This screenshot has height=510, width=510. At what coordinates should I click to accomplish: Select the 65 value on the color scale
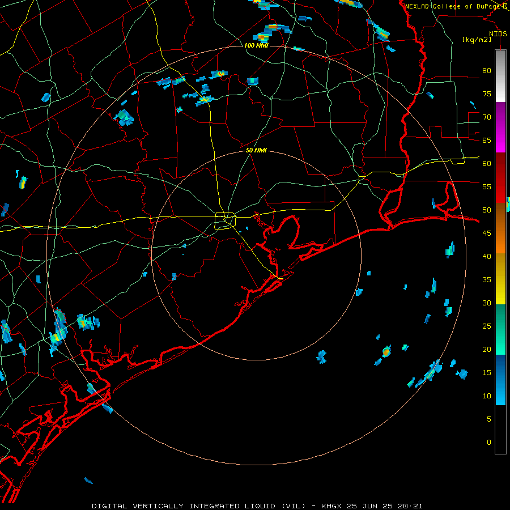pos(487,140)
